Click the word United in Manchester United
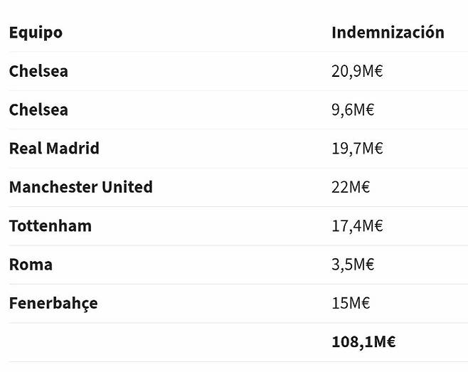 [x=127, y=187]
